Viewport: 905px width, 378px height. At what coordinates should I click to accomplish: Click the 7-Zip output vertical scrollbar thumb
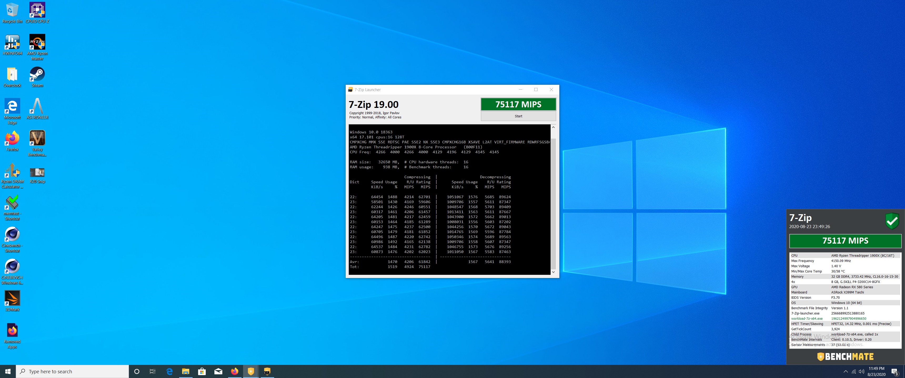pyautogui.click(x=553, y=203)
